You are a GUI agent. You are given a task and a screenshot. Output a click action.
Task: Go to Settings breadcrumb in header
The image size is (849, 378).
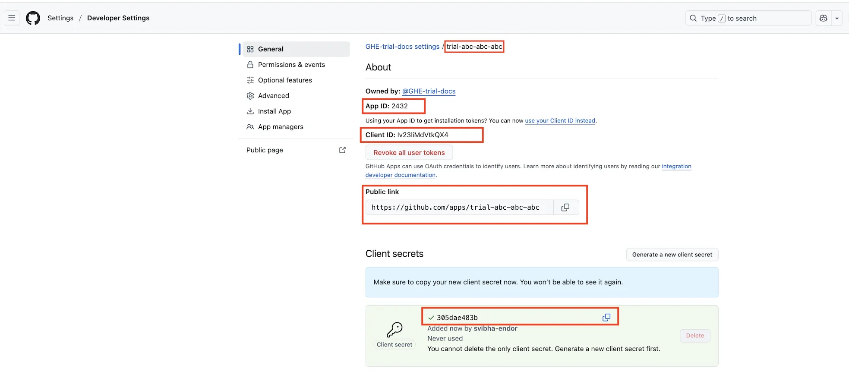click(60, 18)
